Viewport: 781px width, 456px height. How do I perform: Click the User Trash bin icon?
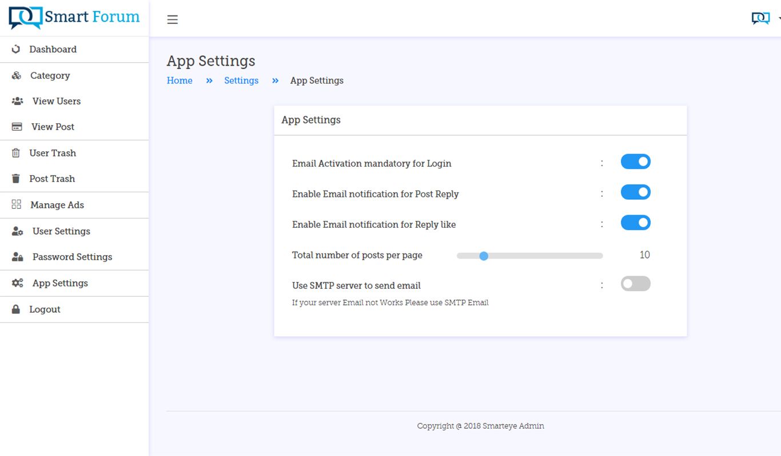click(x=16, y=153)
